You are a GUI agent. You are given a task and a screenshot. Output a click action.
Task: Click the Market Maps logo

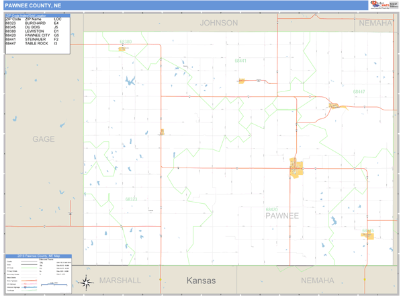(x=384, y=5)
